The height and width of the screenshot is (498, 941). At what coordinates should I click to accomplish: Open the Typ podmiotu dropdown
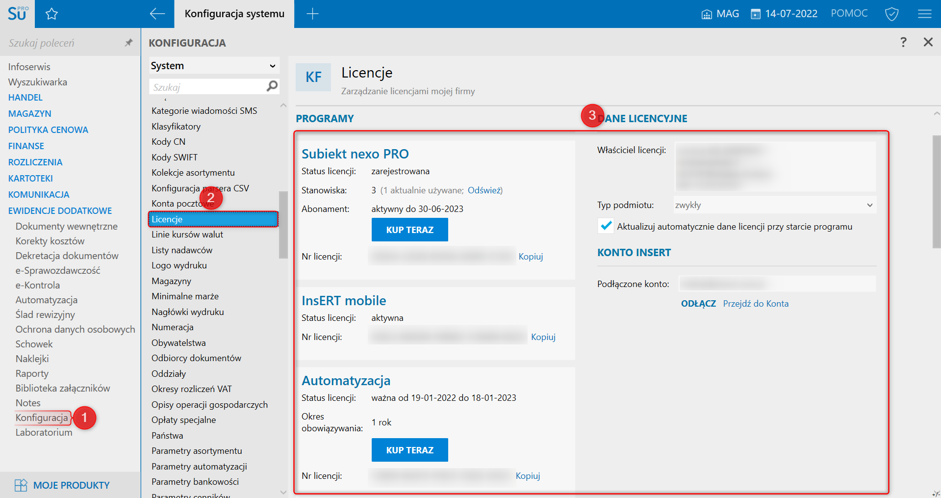coord(775,205)
